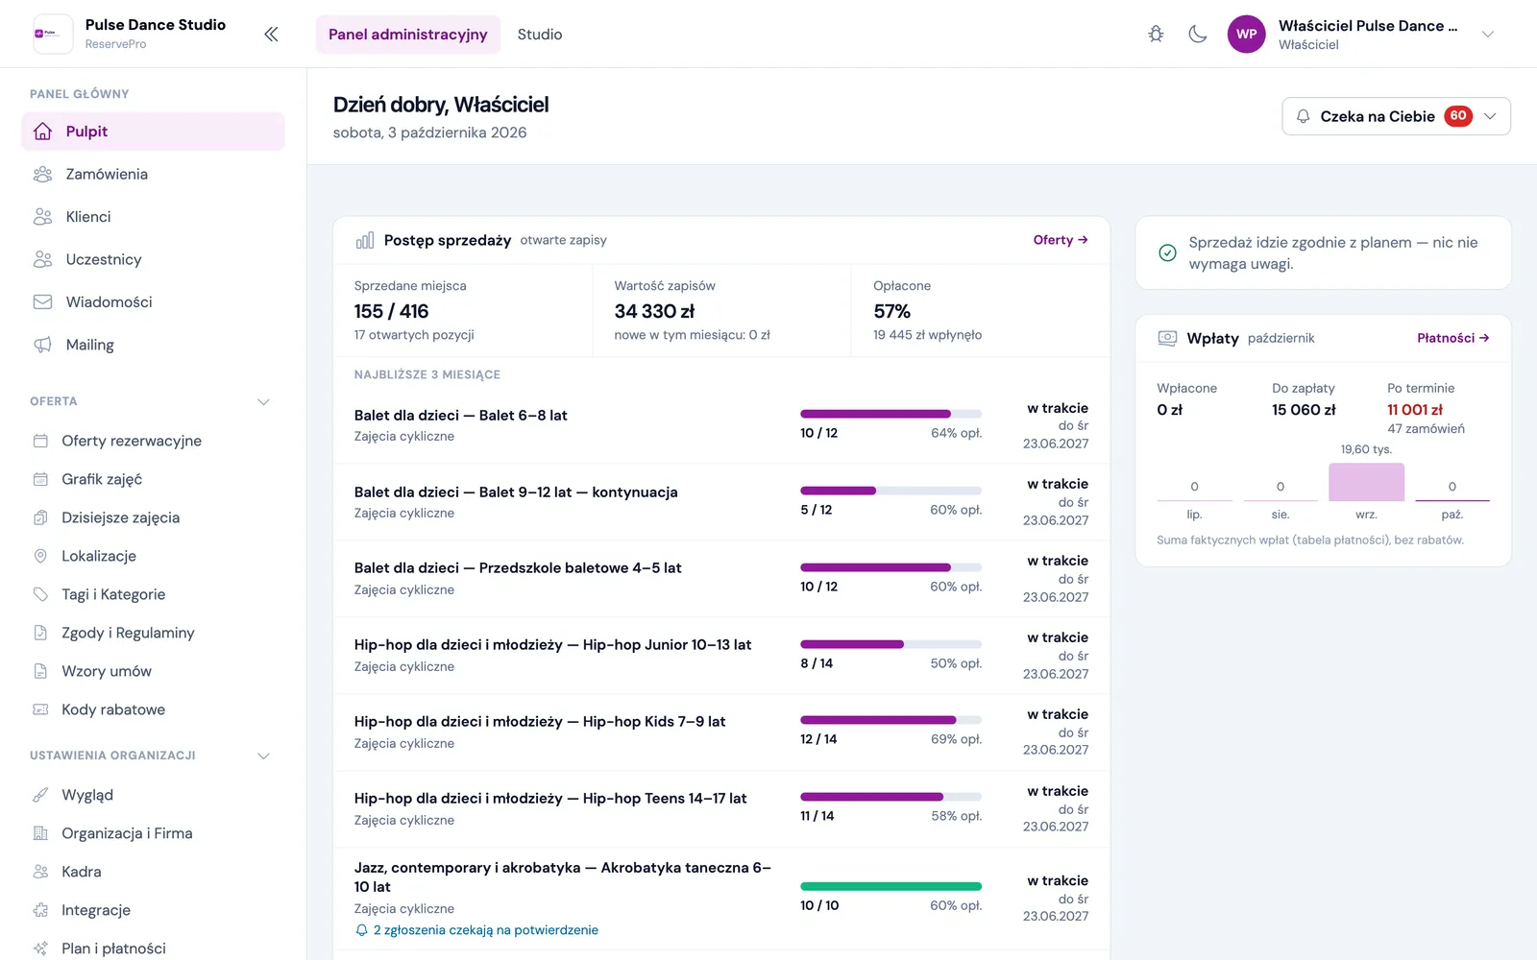Image resolution: width=1537 pixels, height=960 pixels.
Task: Click the Grafik zajęć schedule icon
Action: pos(40,479)
